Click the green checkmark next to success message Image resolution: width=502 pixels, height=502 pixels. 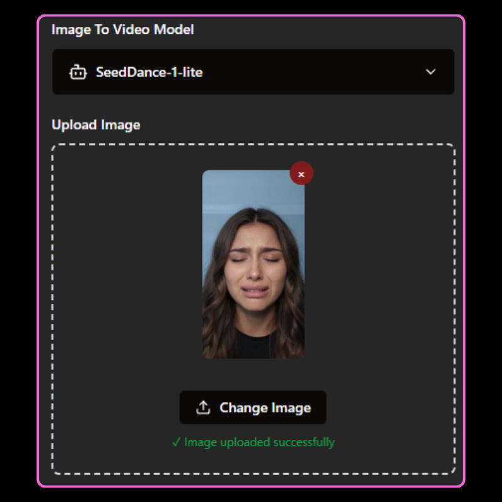point(178,442)
